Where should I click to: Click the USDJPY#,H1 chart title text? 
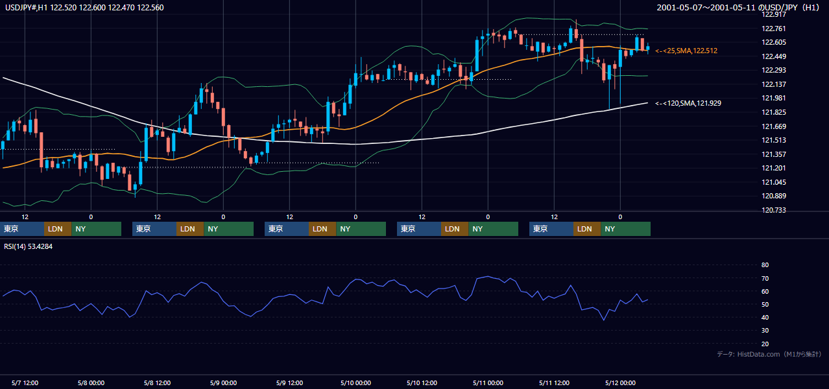(x=85, y=8)
